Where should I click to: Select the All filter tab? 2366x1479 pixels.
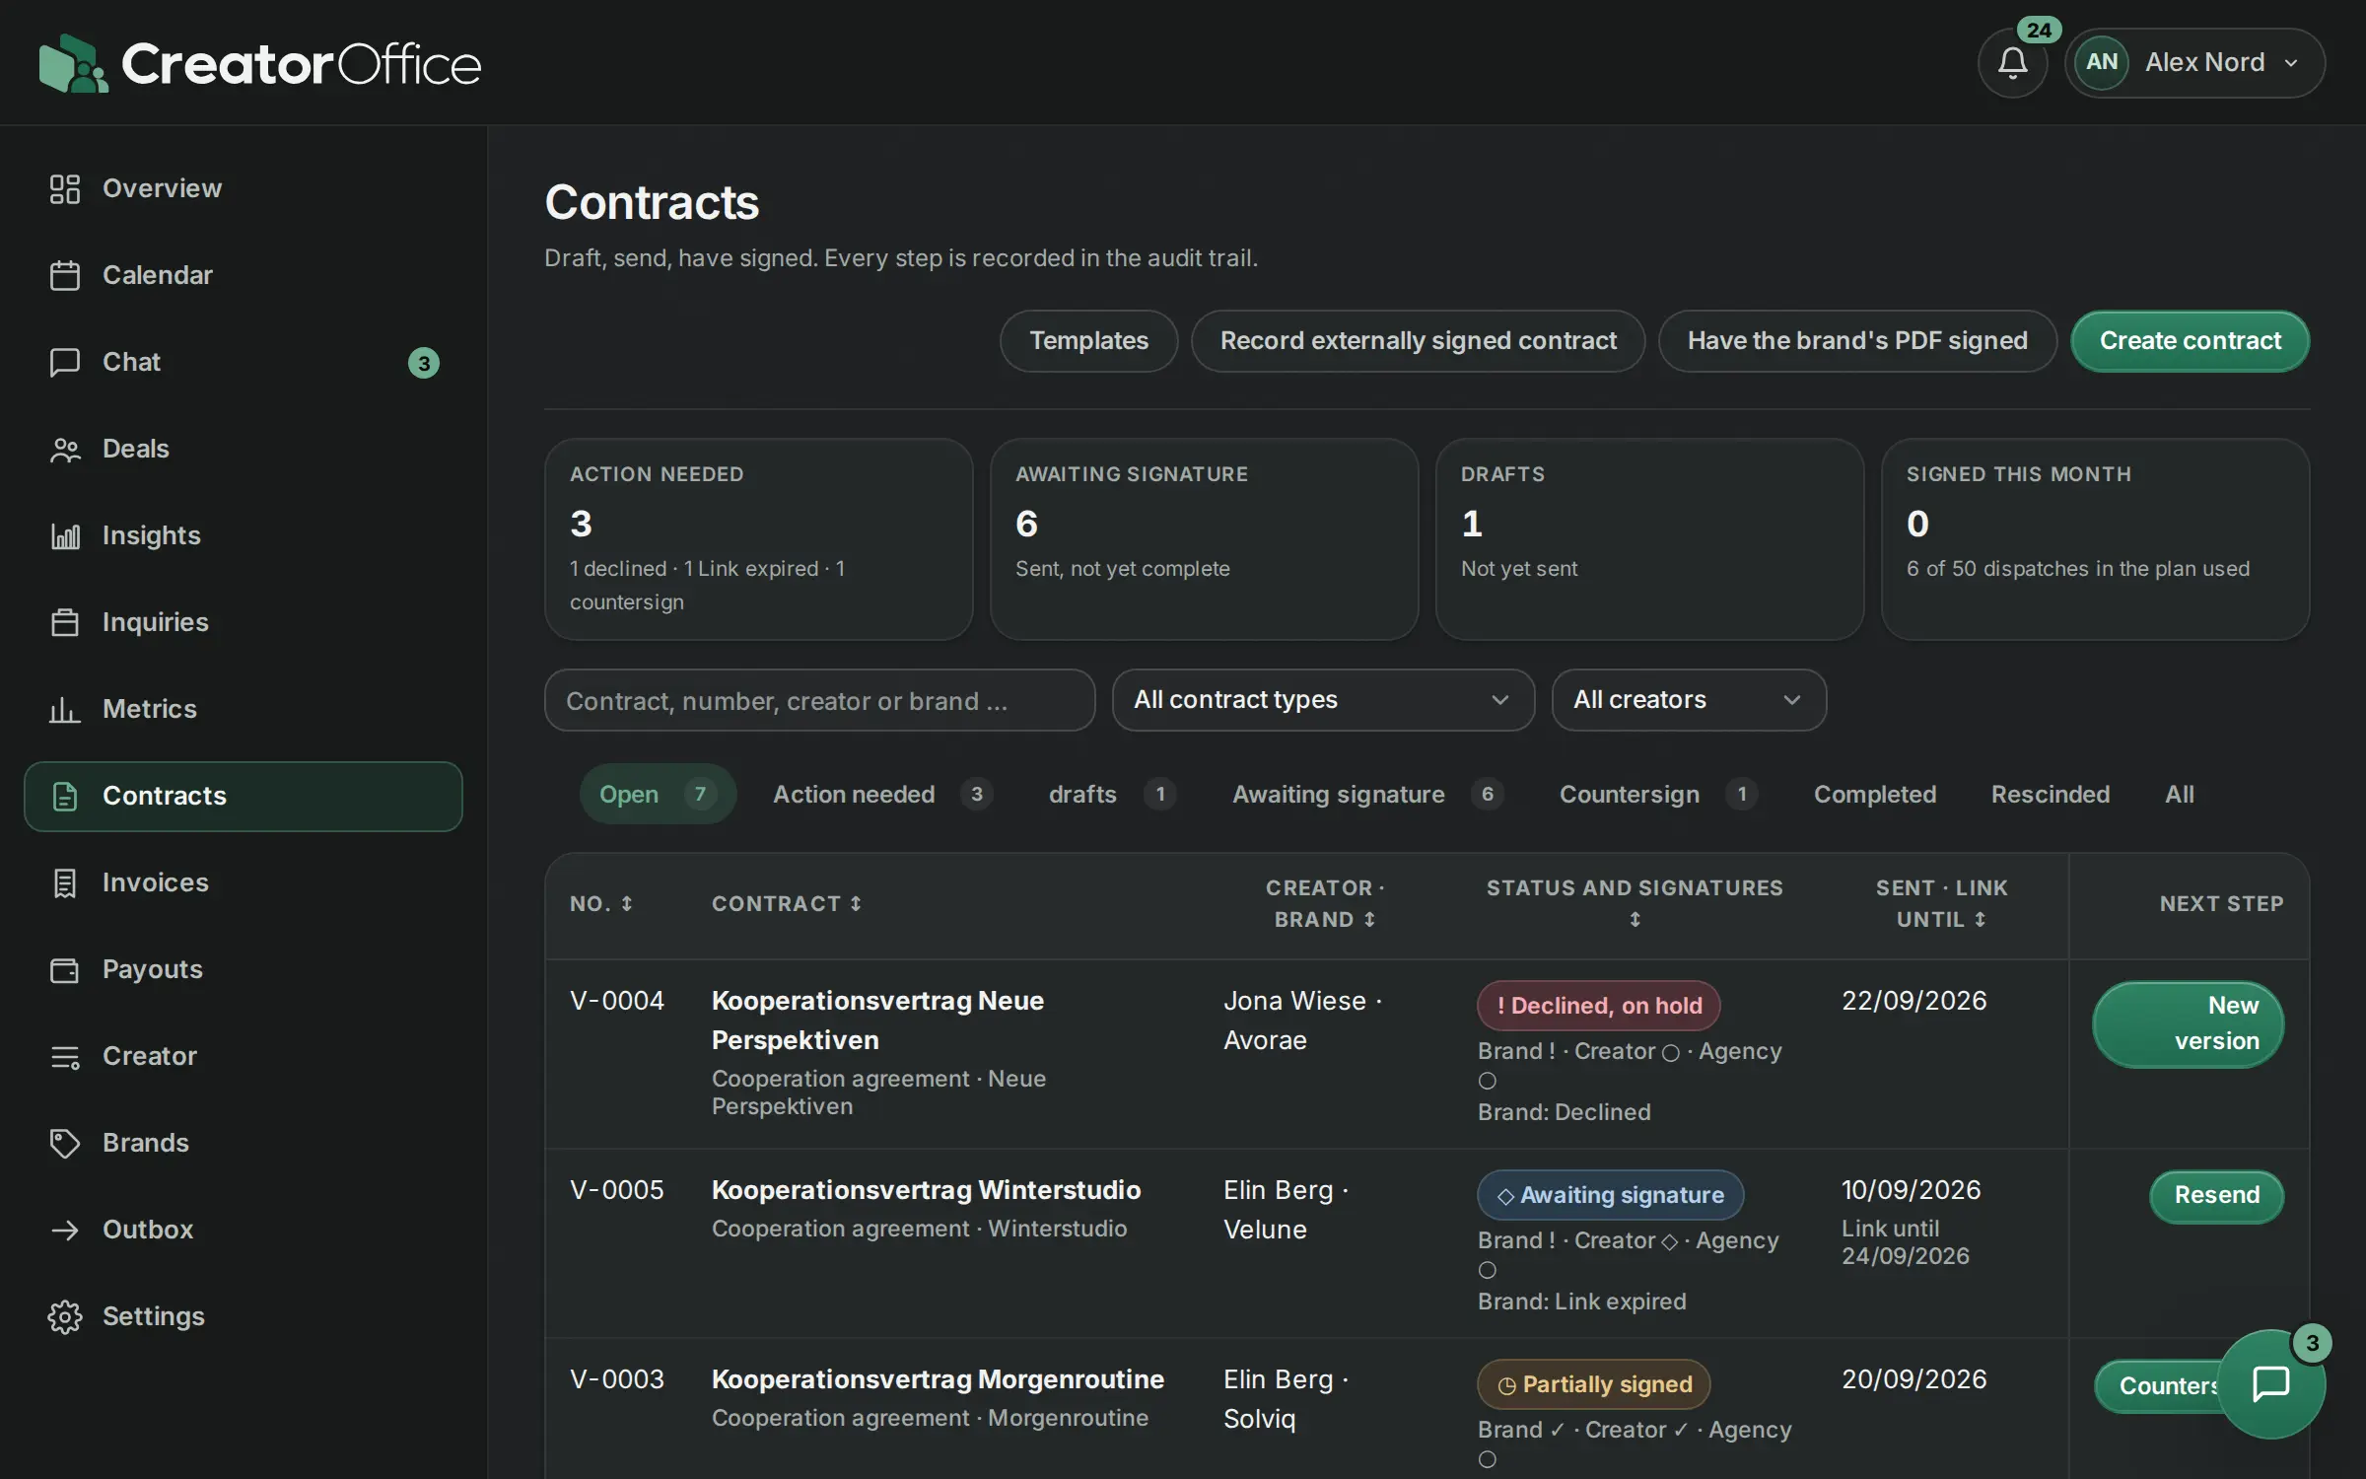tap(2180, 794)
